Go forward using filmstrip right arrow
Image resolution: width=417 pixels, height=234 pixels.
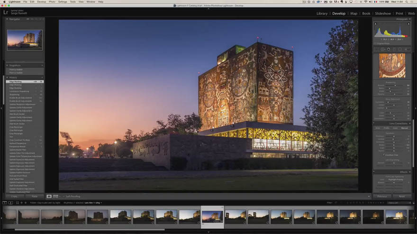[x=26, y=203]
